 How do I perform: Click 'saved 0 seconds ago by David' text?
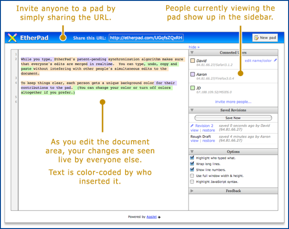pyautogui.click(x=244, y=126)
